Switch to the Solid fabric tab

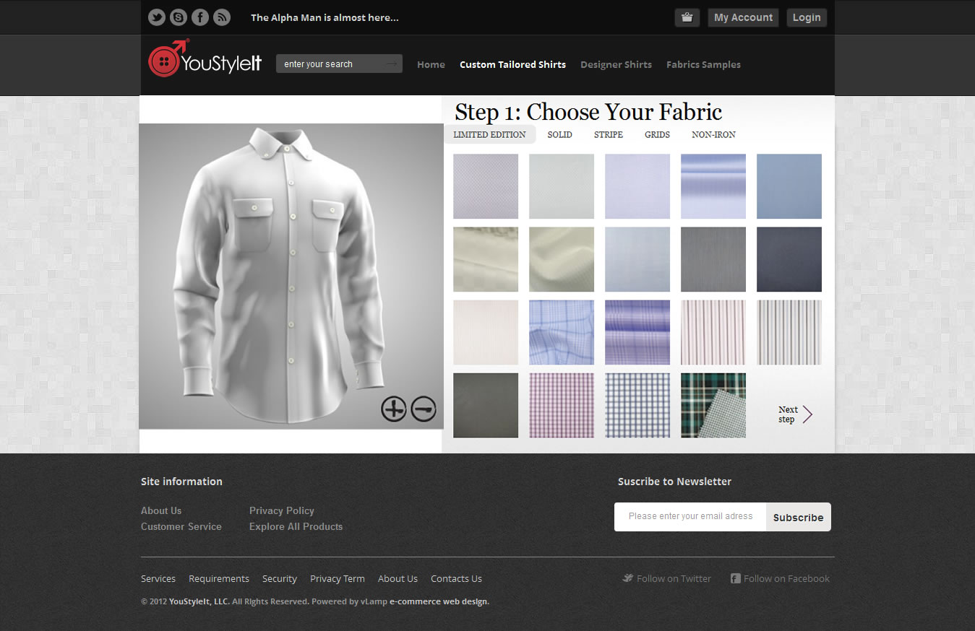(559, 134)
